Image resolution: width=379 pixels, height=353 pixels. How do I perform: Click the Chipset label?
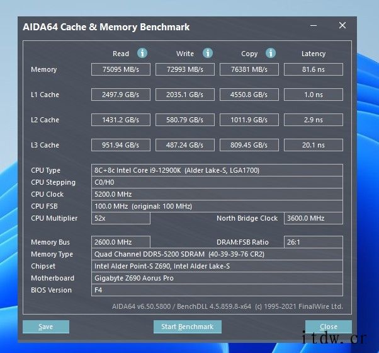(x=43, y=266)
